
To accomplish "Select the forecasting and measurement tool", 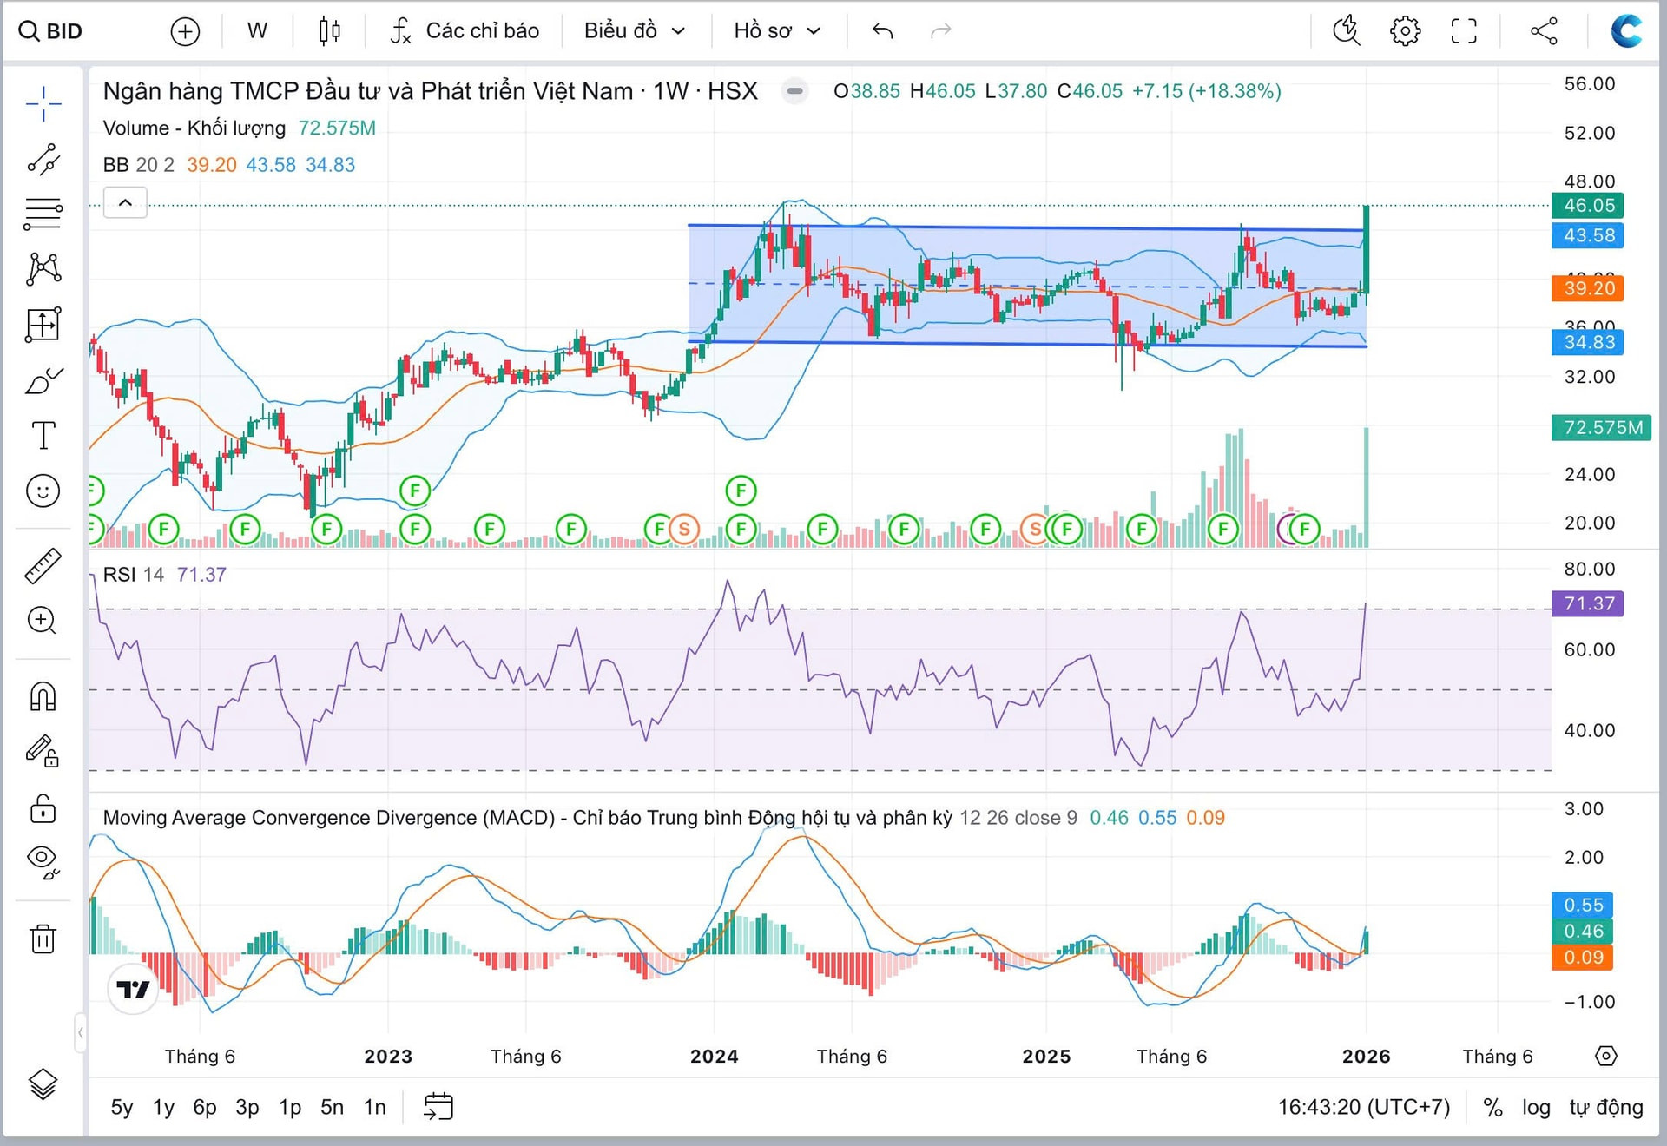I will [43, 325].
